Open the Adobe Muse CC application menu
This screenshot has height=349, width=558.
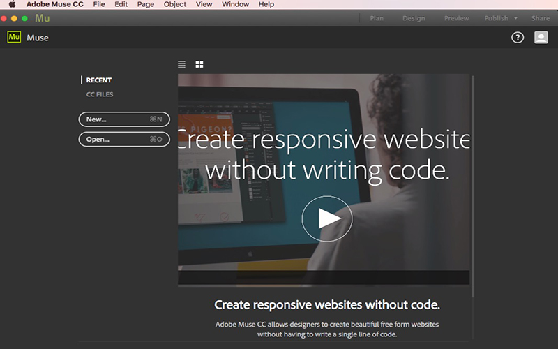(55, 4)
